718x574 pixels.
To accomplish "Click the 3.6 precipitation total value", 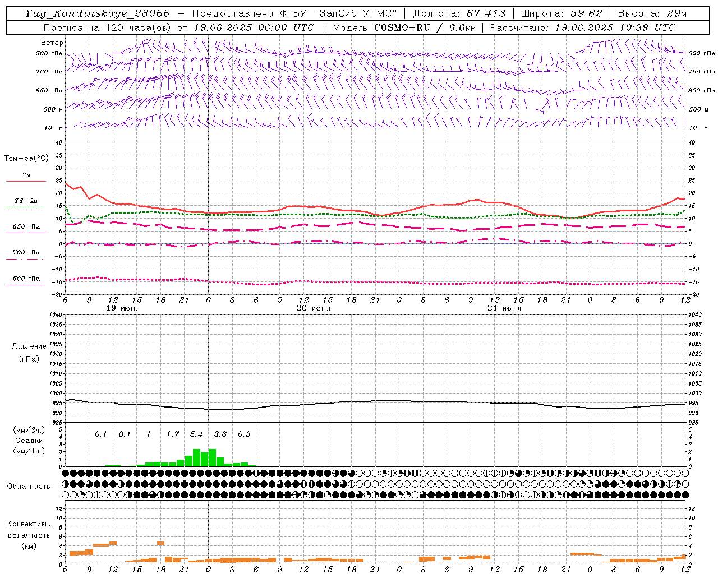I will 220,434.
